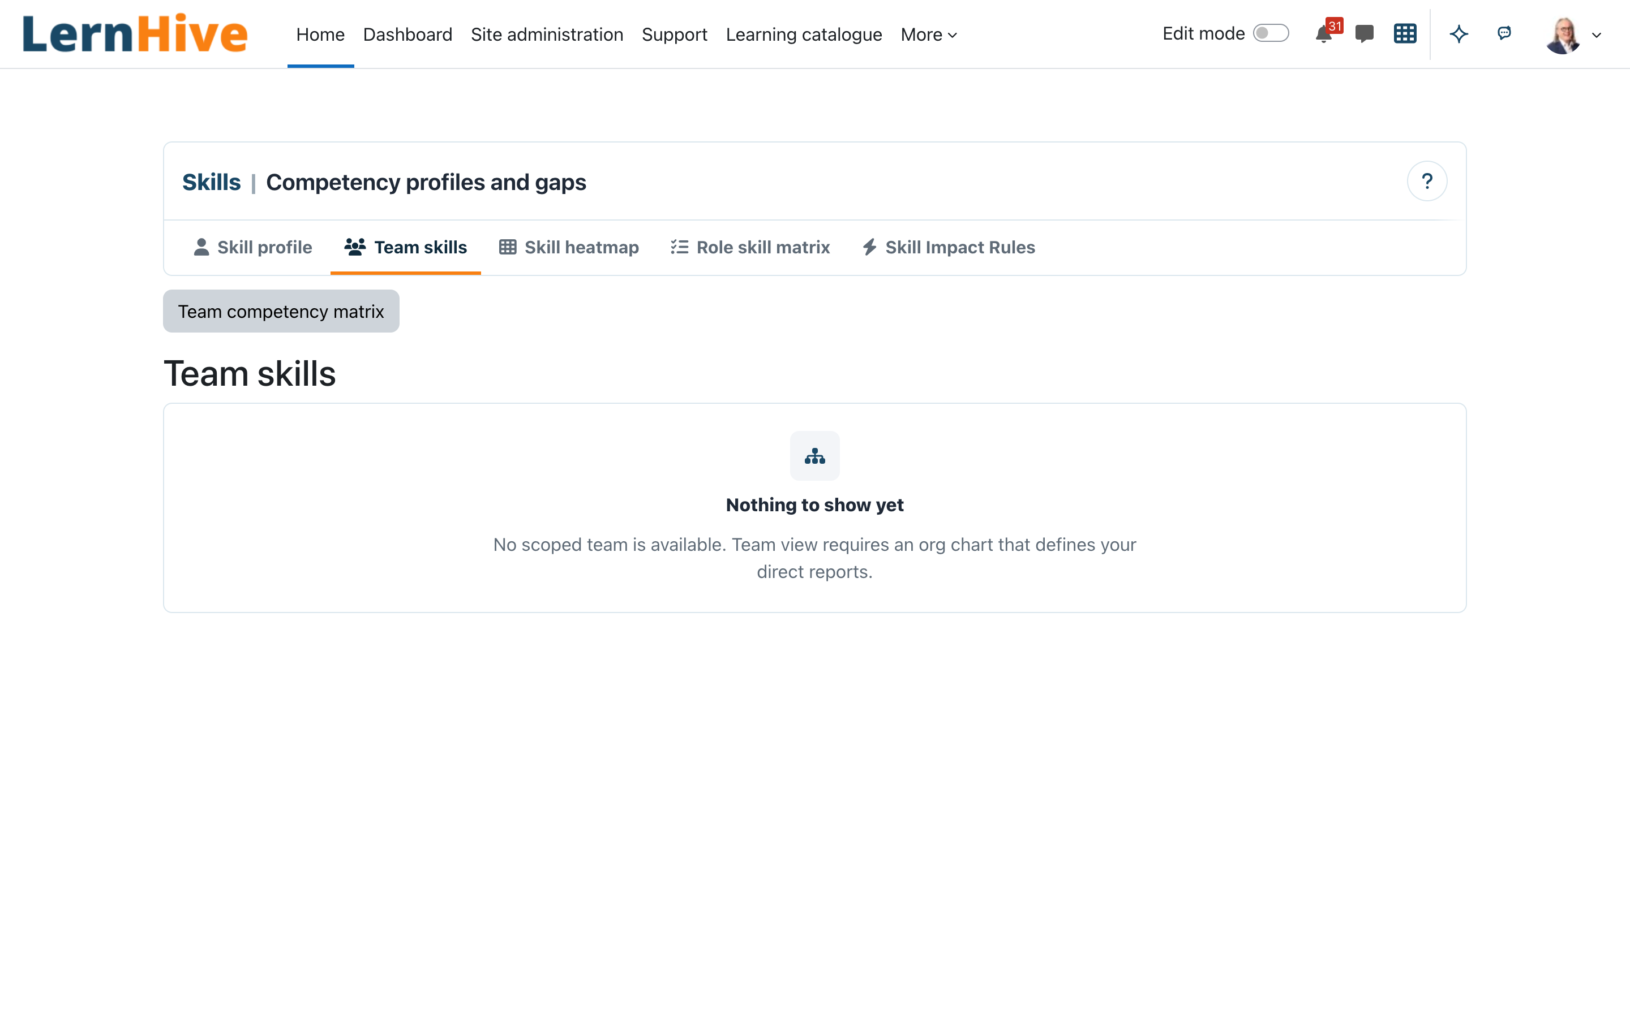This screenshot has width=1630, height=1018.
Task: Open the Skill Impact Rules tab
Action: pos(949,247)
